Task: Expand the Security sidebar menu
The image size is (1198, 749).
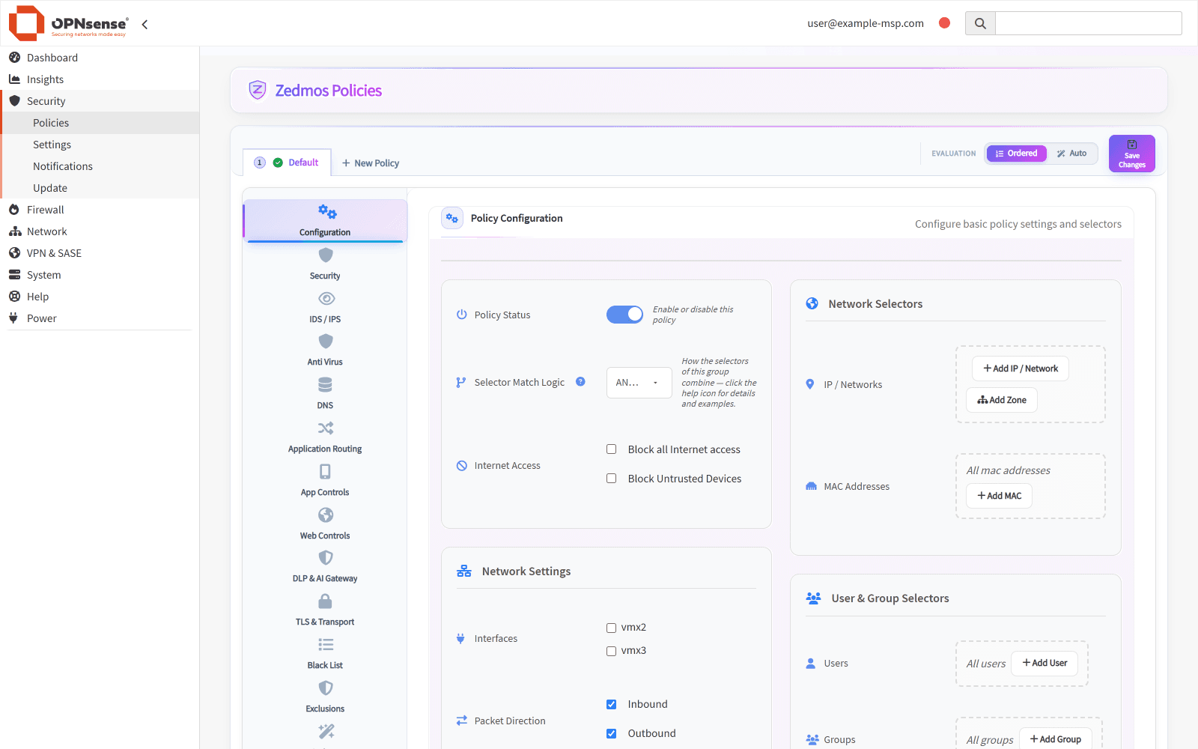Action: pos(100,101)
